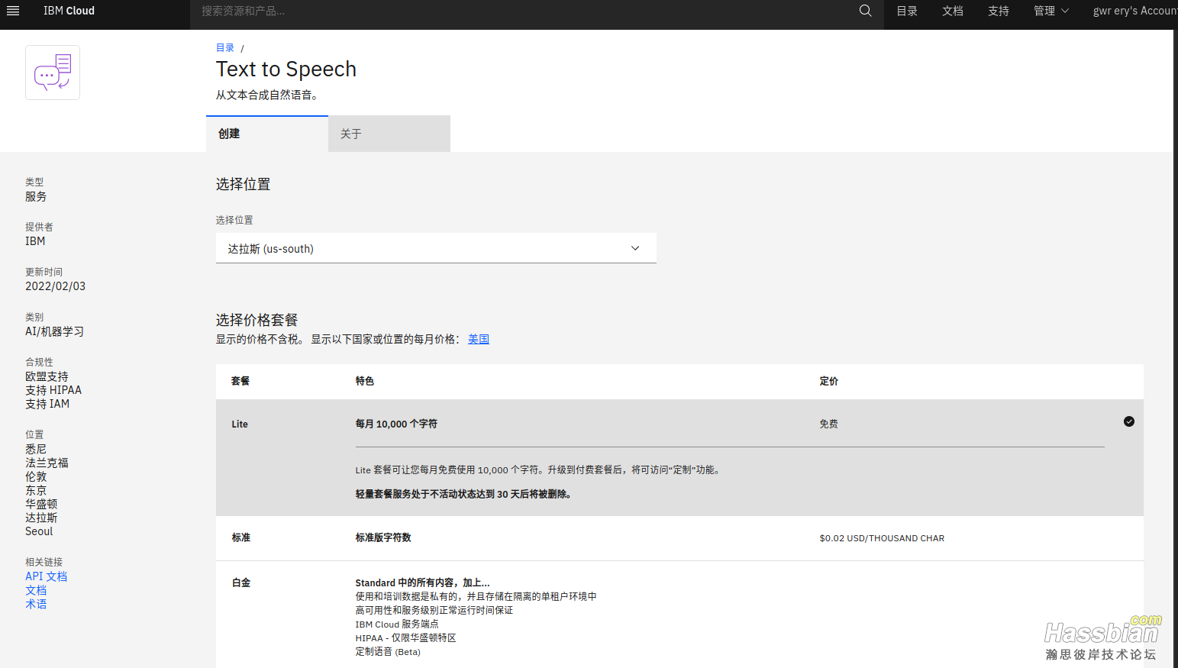
Task: Open the API 文档 related link
Action: (46, 576)
